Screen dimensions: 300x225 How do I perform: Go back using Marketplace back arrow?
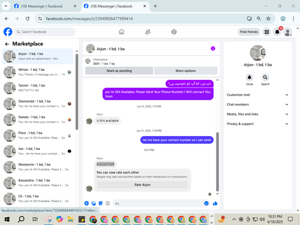pos(7,44)
